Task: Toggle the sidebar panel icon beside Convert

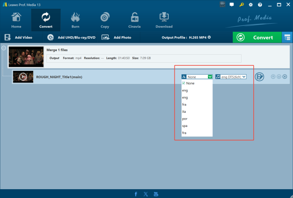Action: (287, 37)
